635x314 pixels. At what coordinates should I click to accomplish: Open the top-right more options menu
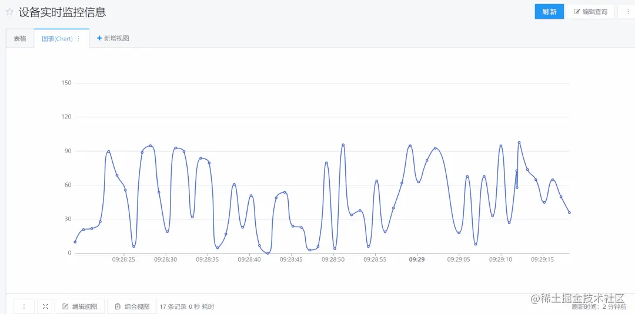pos(627,12)
